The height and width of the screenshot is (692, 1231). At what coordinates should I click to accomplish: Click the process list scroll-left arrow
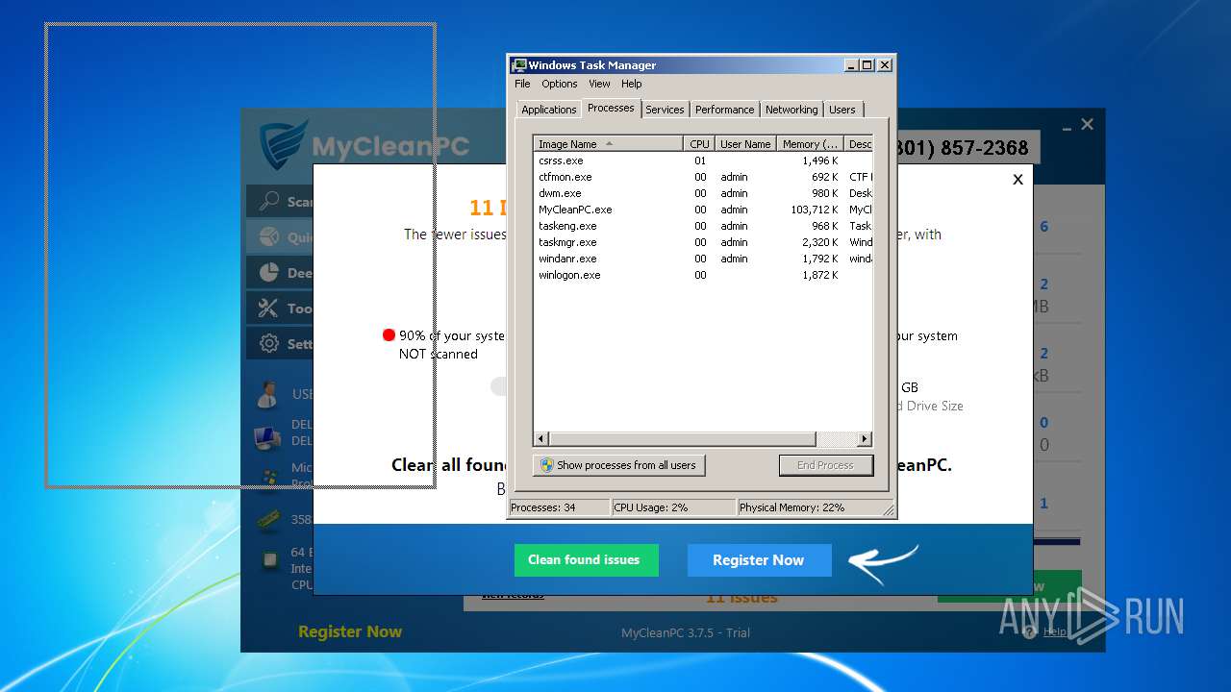click(541, 439)
